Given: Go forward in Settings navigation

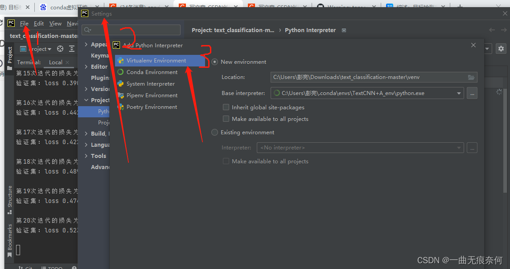Looking at the screenshot, I should [x=504, y=30].
